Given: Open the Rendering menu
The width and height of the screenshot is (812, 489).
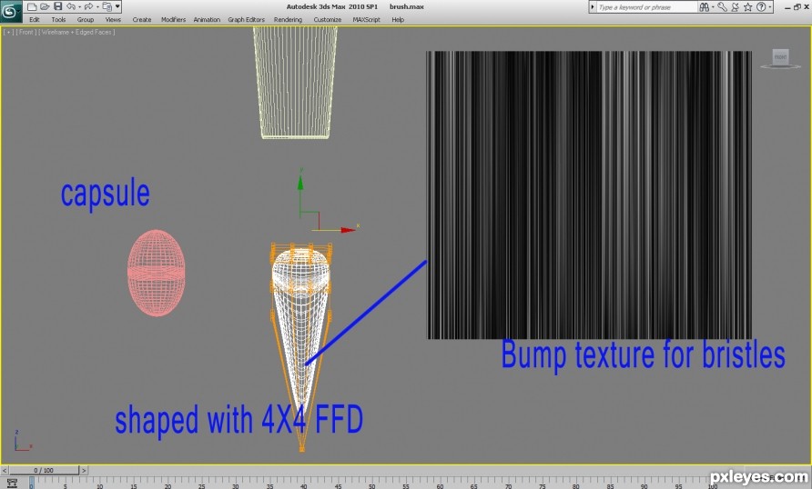Looking at the screenshot, I should pos(288,20).
